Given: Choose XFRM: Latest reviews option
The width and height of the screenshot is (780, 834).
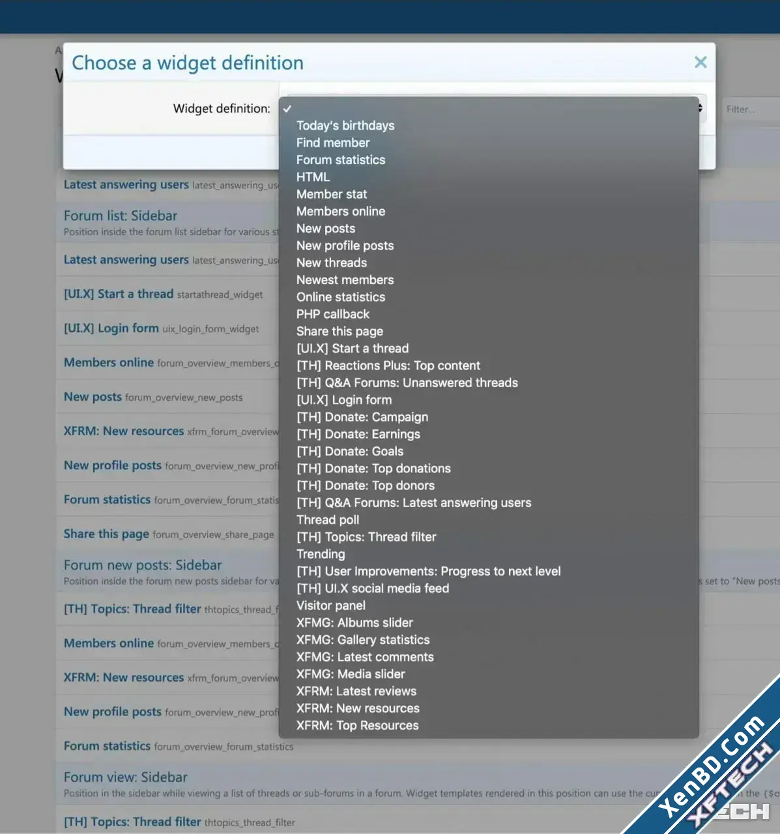Looking at the screenshot, I should (x=489, y=692).
